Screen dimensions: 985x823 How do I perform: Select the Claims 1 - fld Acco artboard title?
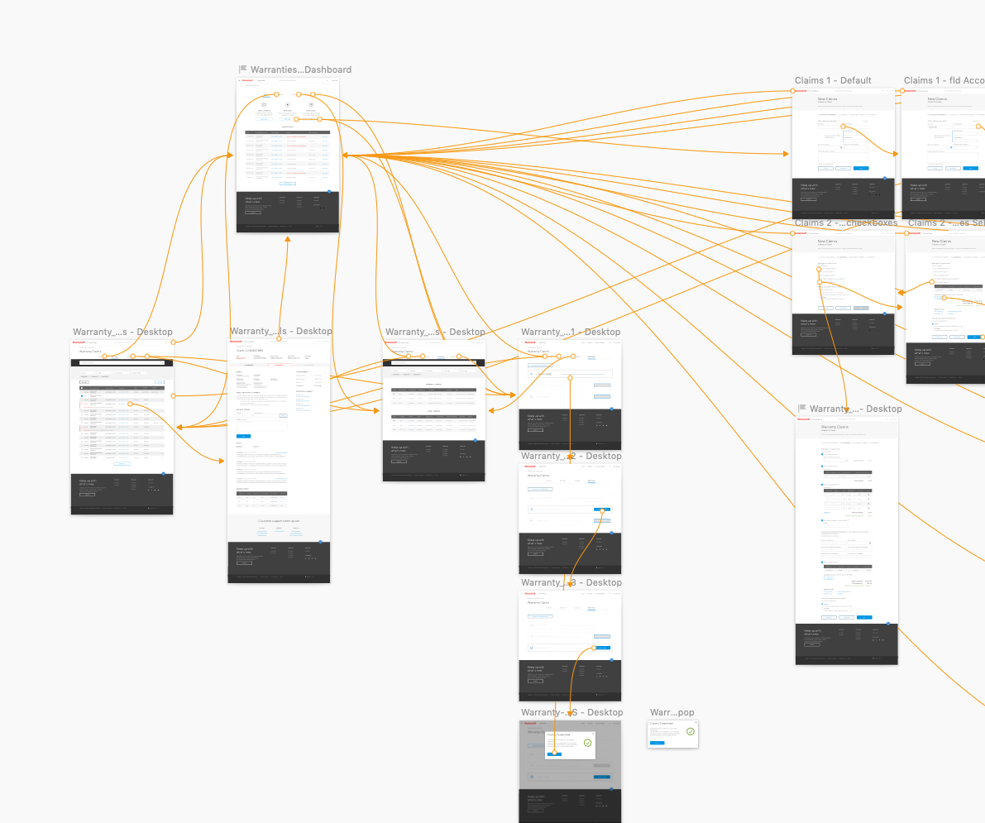click(944, 80)
